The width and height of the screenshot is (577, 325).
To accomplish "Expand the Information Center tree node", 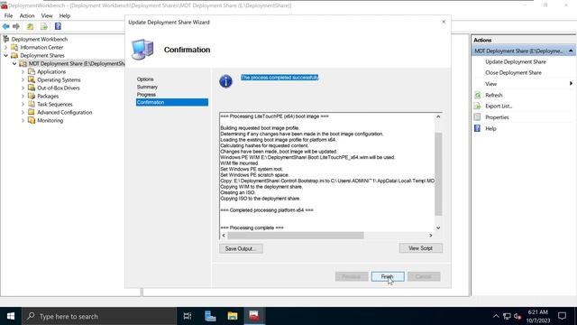I will click(6, 47).
